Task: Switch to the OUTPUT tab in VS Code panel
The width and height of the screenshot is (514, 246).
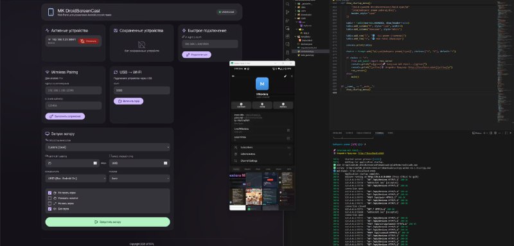Action: pos(350,133)
